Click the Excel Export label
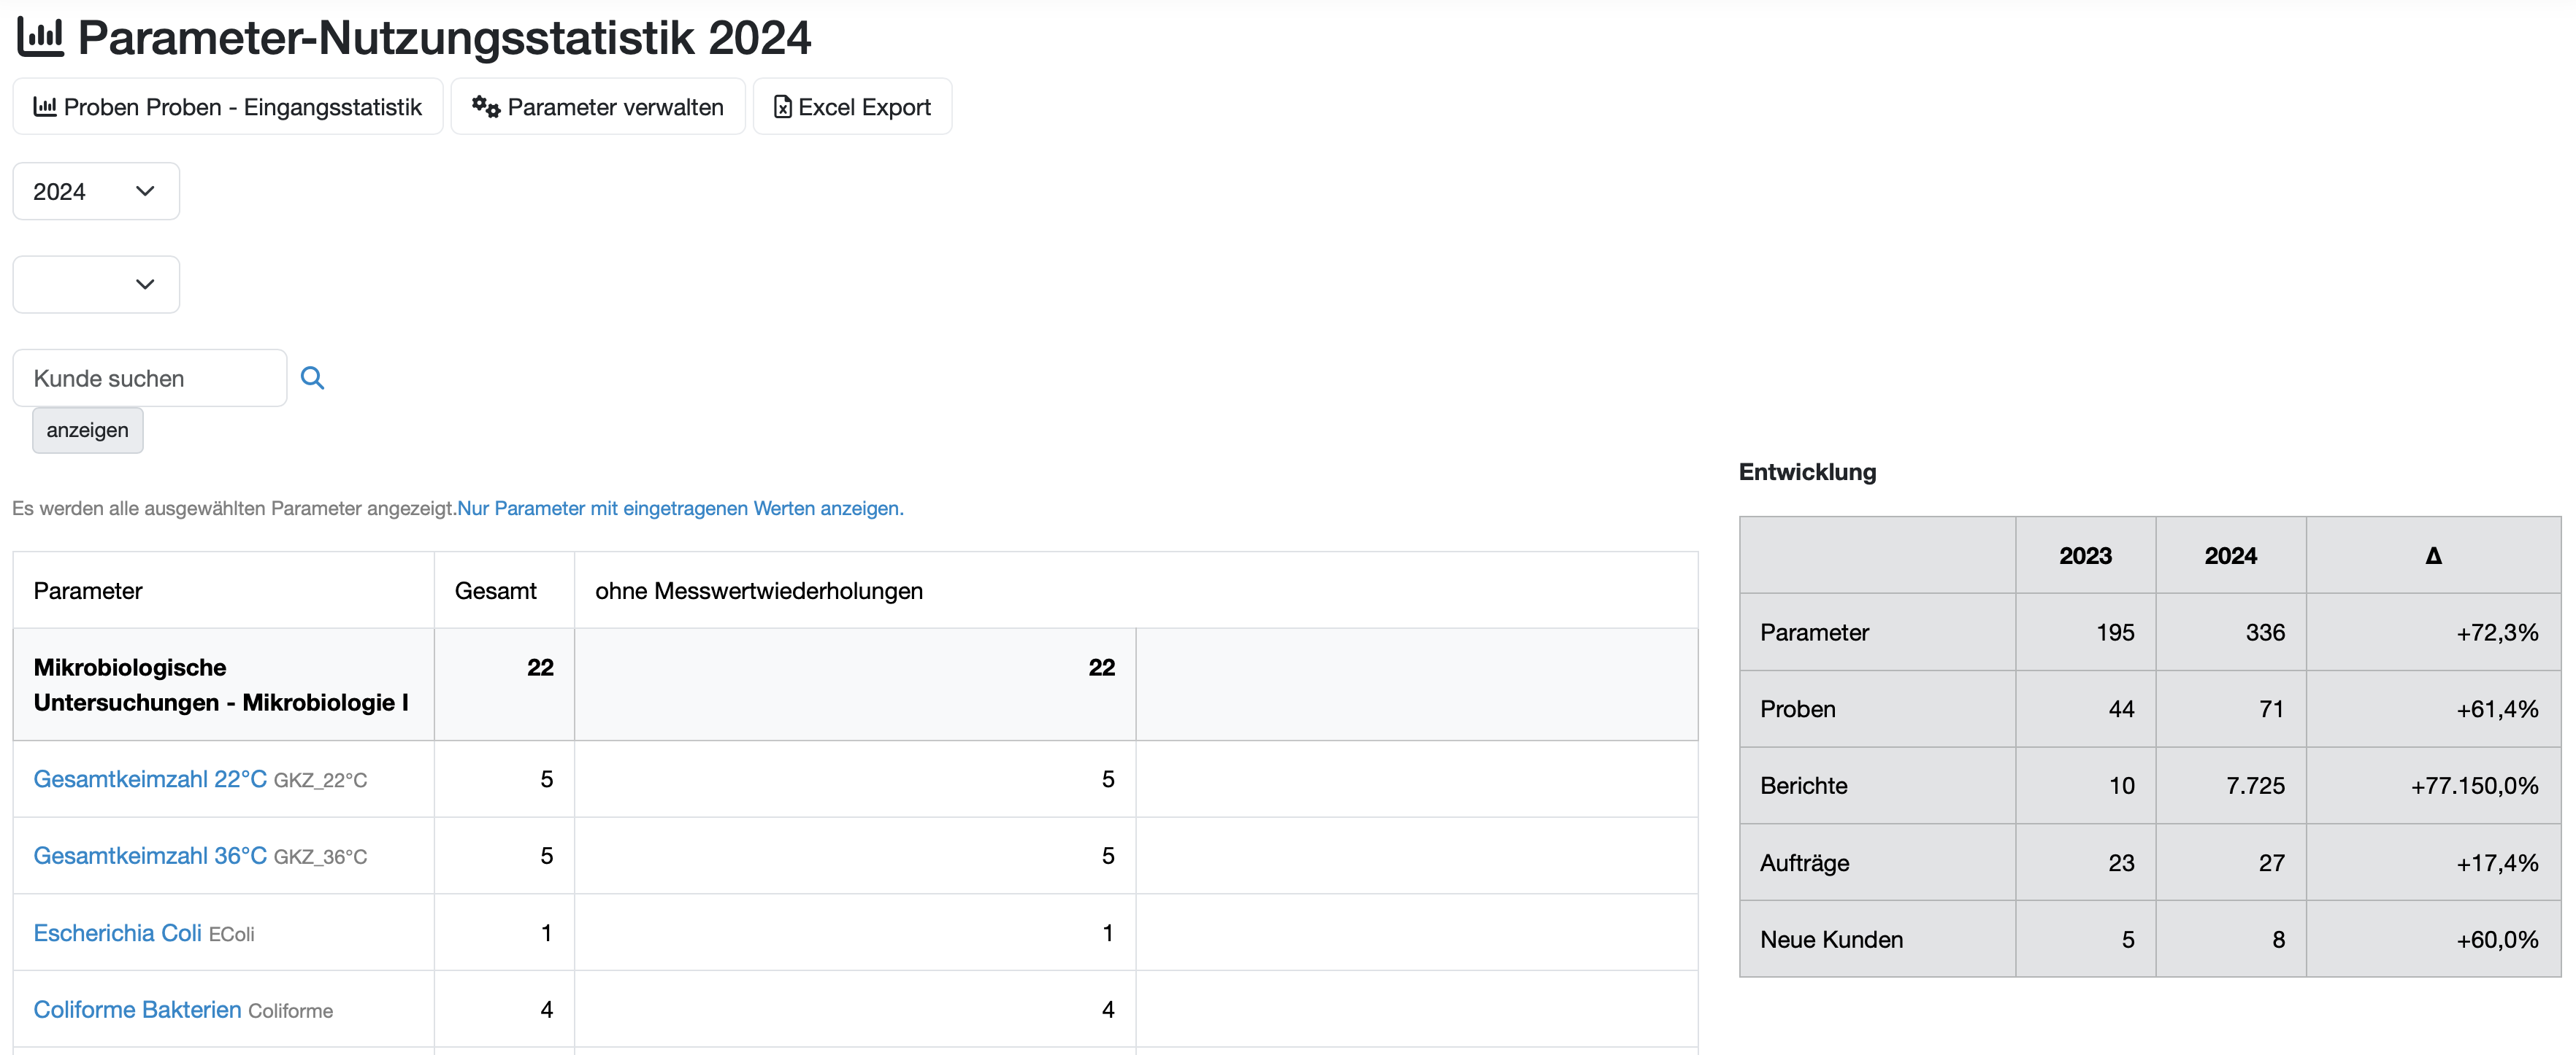Image resolution: width=2576 pixels, height=1055 pixels. click(864, 107)
